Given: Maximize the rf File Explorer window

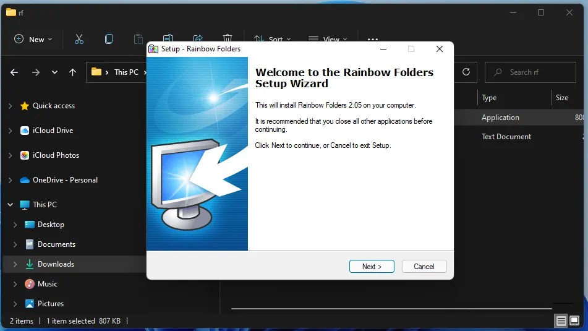Looking at the screenshot, I should coord(541,13).
